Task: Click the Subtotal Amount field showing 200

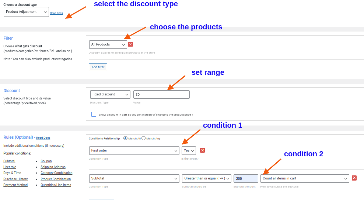Action: click(x=246, y=178)
